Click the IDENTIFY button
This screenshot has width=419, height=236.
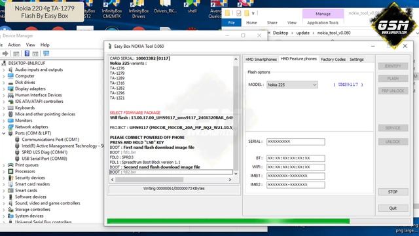(x=393, y=66)
